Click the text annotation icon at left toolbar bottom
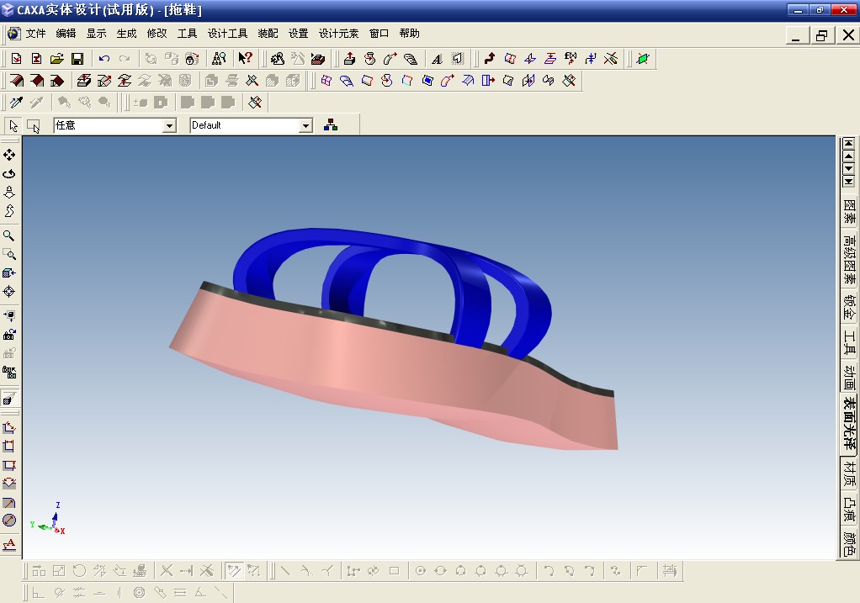The width and height of the screenshot is (860, 603). pyautogui.click(x=9, y=544)
